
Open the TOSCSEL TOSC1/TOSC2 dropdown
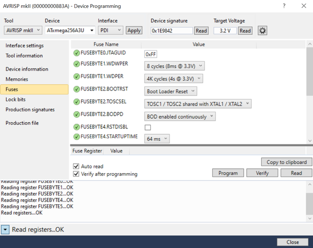tap(198, 104)
